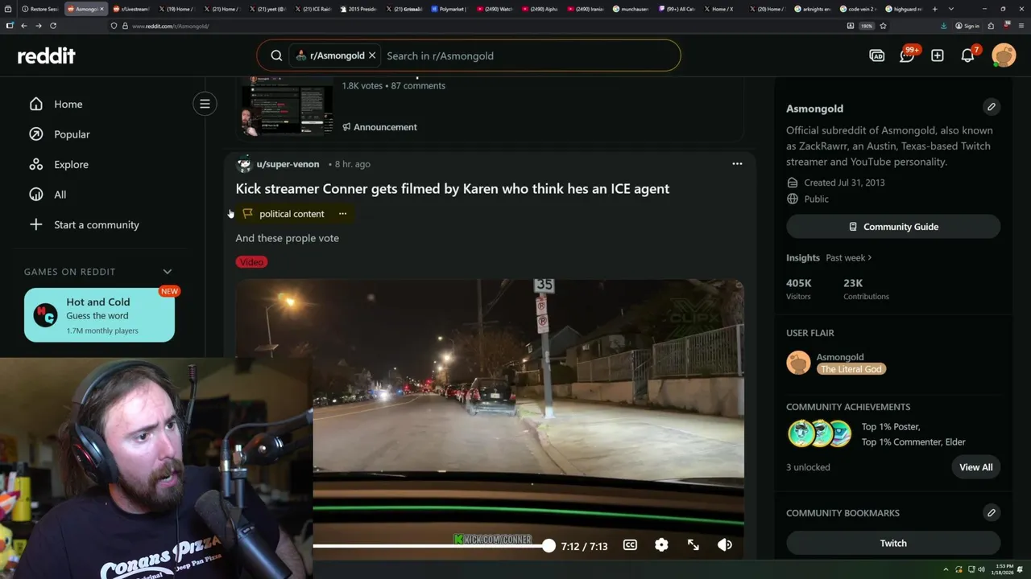Edit the community description pencil

[x=992, y=107]
